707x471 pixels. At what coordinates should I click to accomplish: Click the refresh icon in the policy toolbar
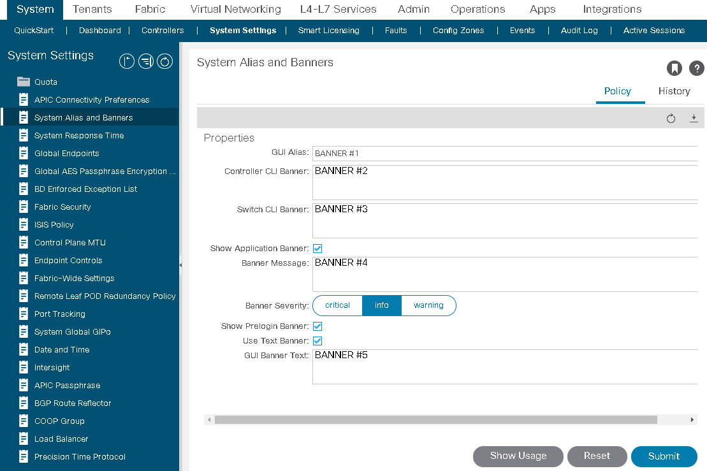(x=671, y=119)
